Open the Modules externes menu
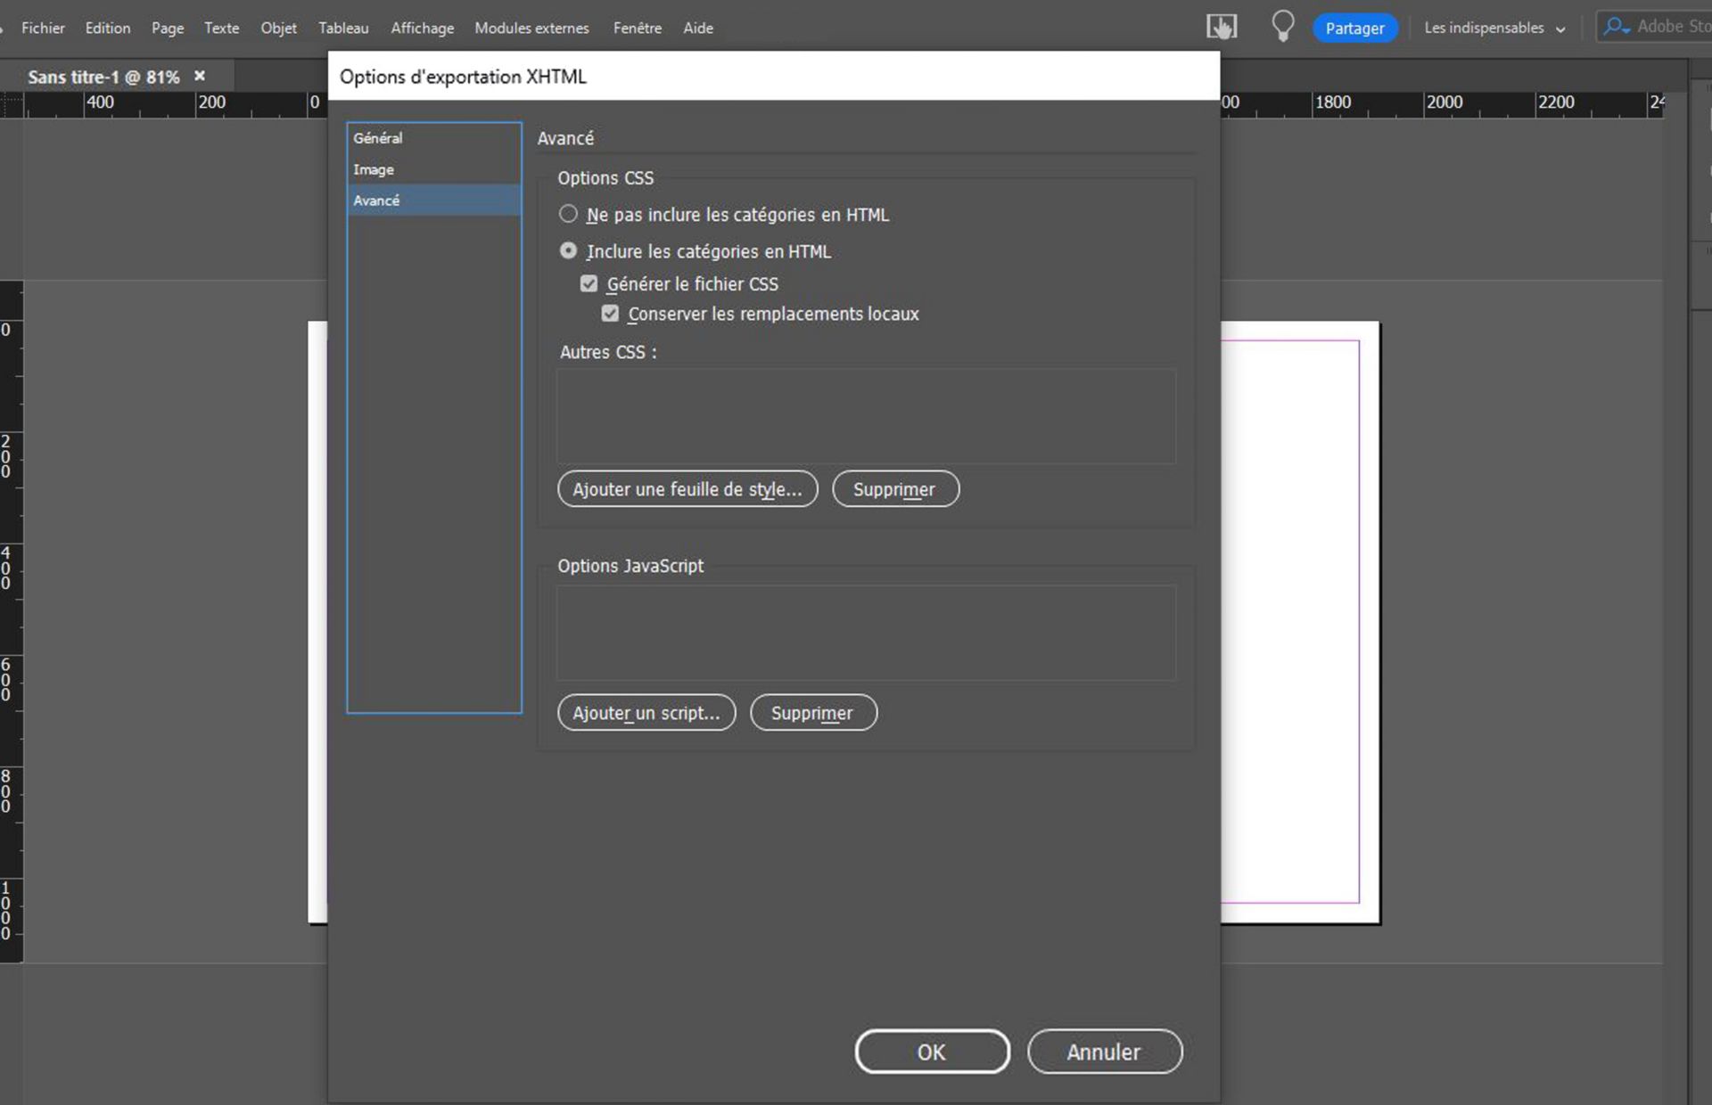 pyautogui.click(x=531, y=28)
